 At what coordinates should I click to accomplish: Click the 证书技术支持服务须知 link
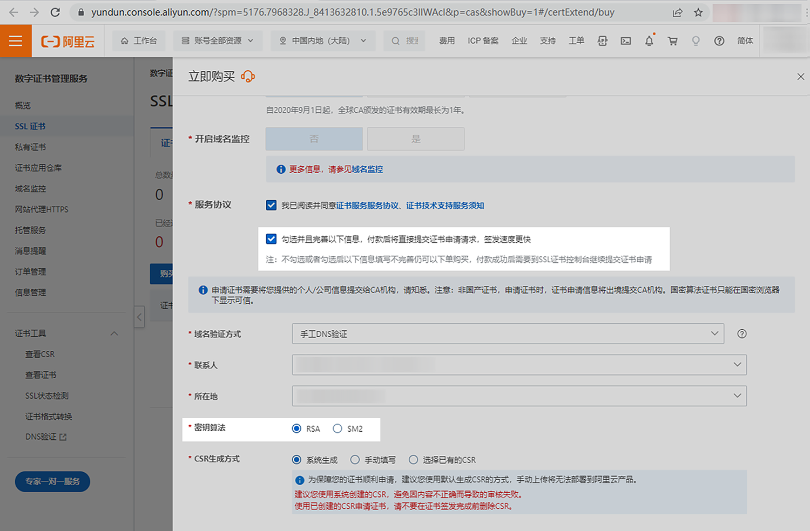point(445,206)
